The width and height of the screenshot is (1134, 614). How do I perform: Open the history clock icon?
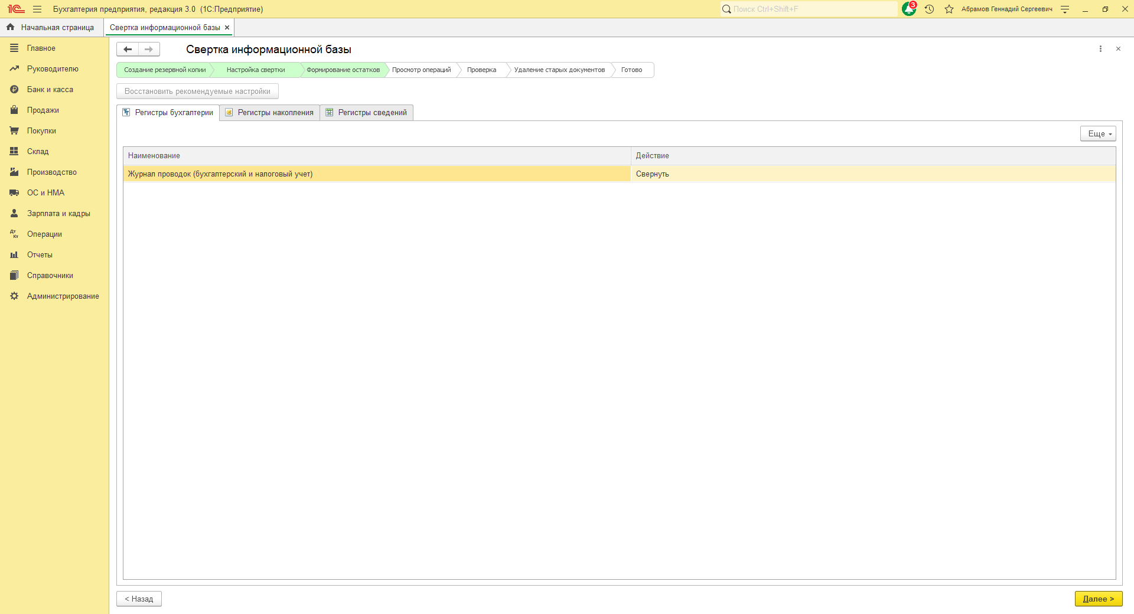pos(929,9)
